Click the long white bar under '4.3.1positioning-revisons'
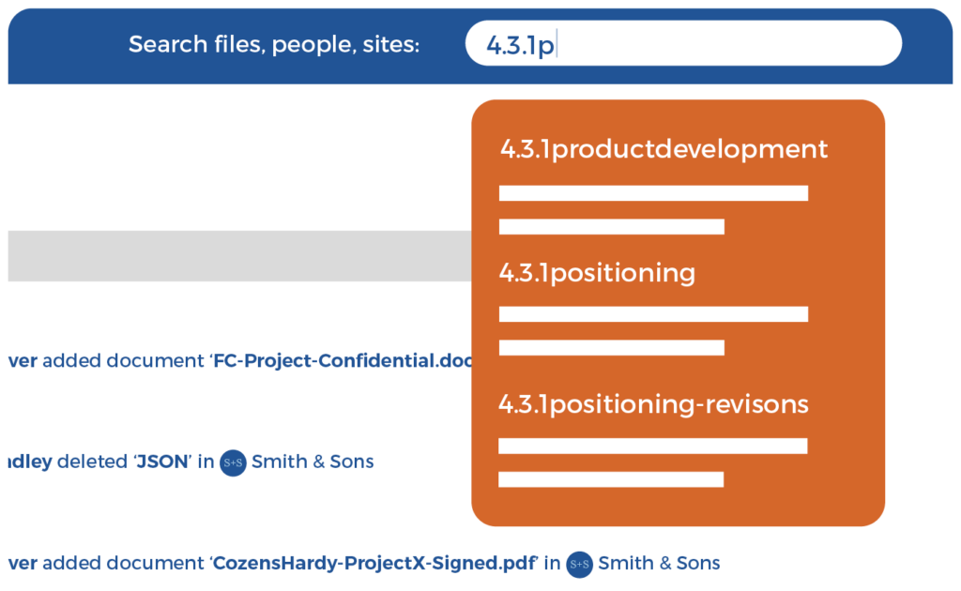Image resolution: width=961 pixels, height=591 pixels. pyautogui.click(x=652, y=446)
